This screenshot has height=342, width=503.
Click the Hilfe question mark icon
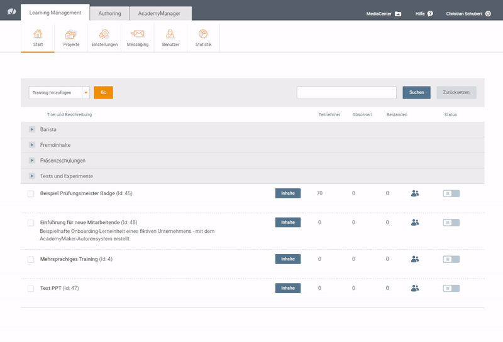pos(430,13)
